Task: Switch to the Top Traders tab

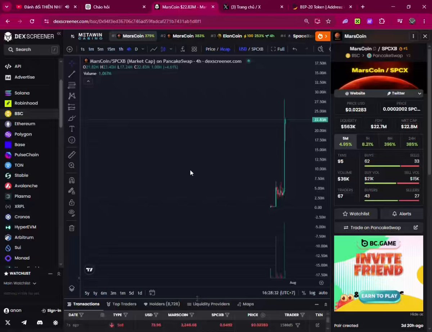Action: (x=121, y=304)
